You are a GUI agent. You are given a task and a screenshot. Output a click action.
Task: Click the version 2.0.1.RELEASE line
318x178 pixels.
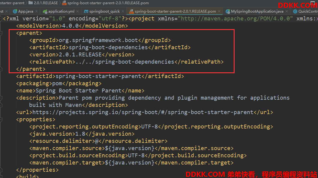click(x=82, y=55)
